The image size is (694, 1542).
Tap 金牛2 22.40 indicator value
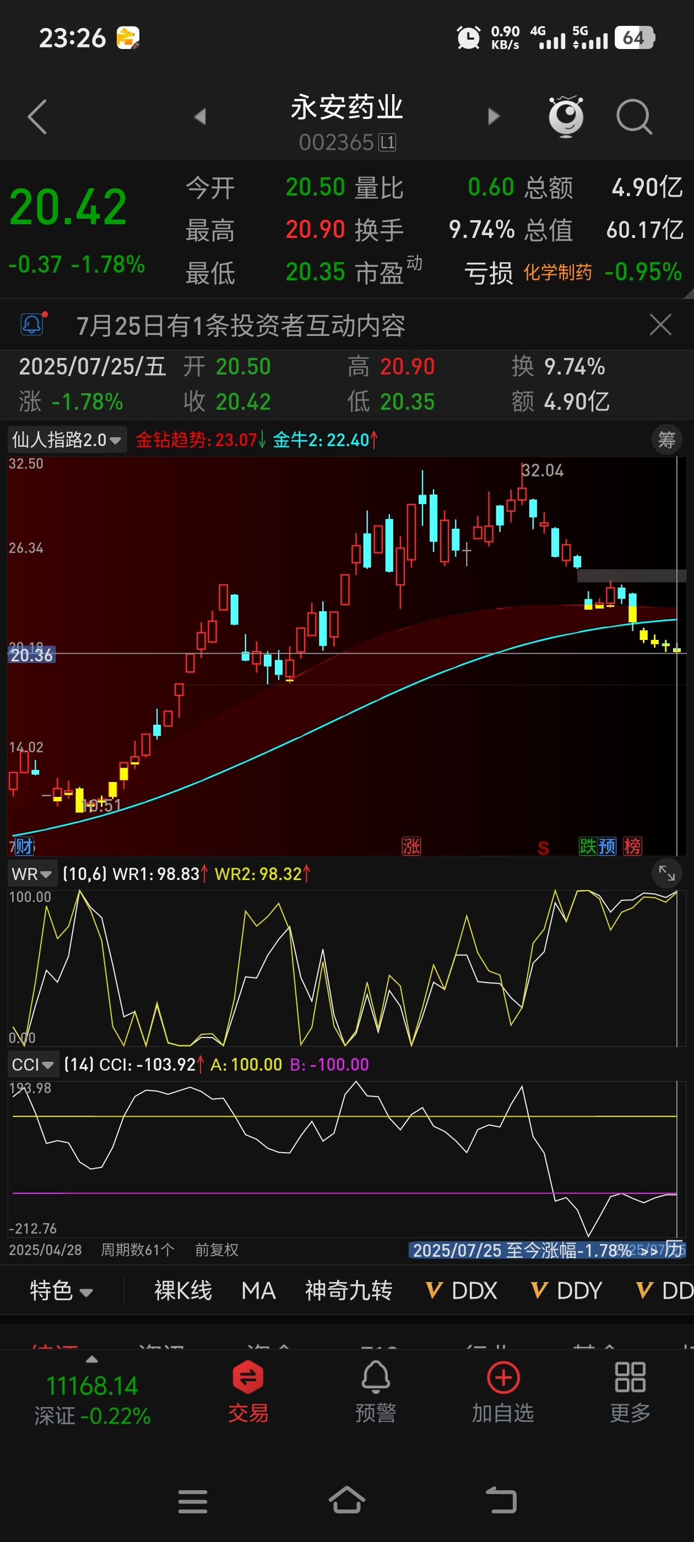(325, 440)
